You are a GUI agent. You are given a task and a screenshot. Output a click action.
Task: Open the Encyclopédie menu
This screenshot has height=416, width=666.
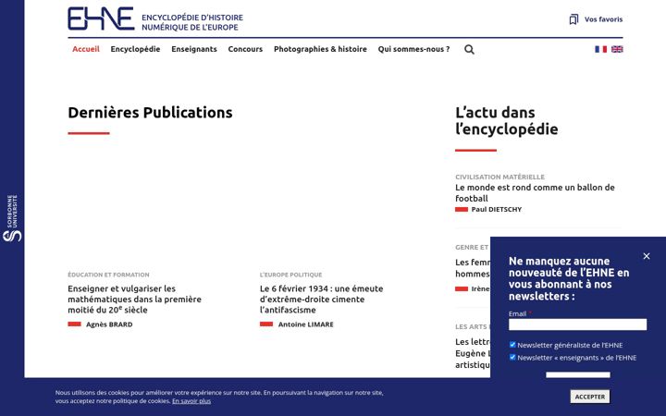135,49
